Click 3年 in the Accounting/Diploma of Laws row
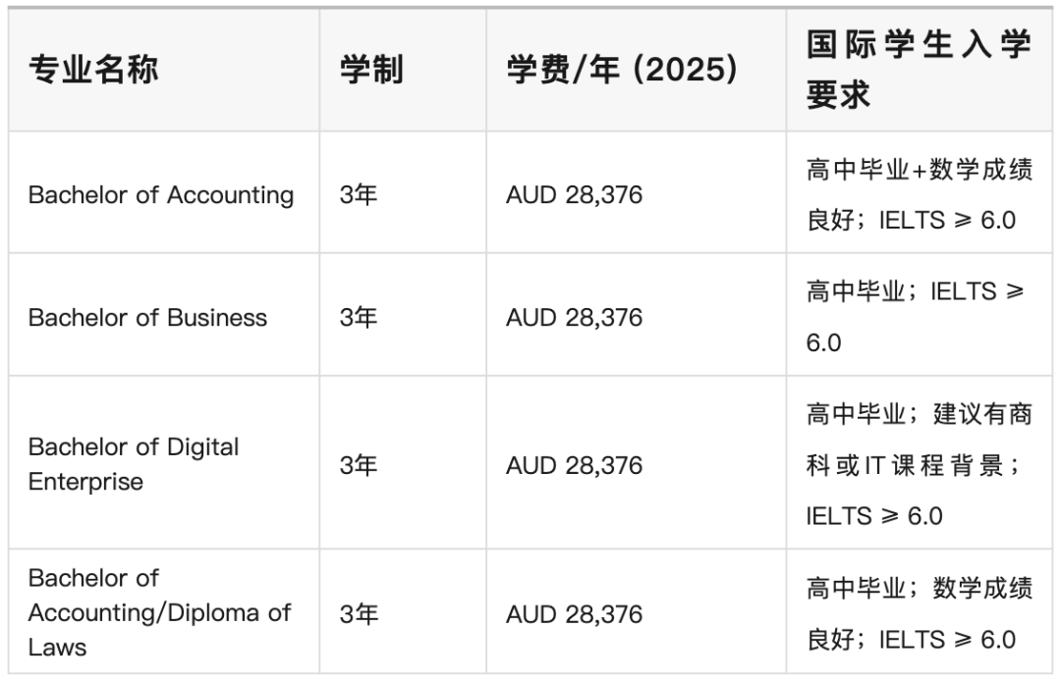Viewport: 1061px width, 680px height. click(359, 614)
